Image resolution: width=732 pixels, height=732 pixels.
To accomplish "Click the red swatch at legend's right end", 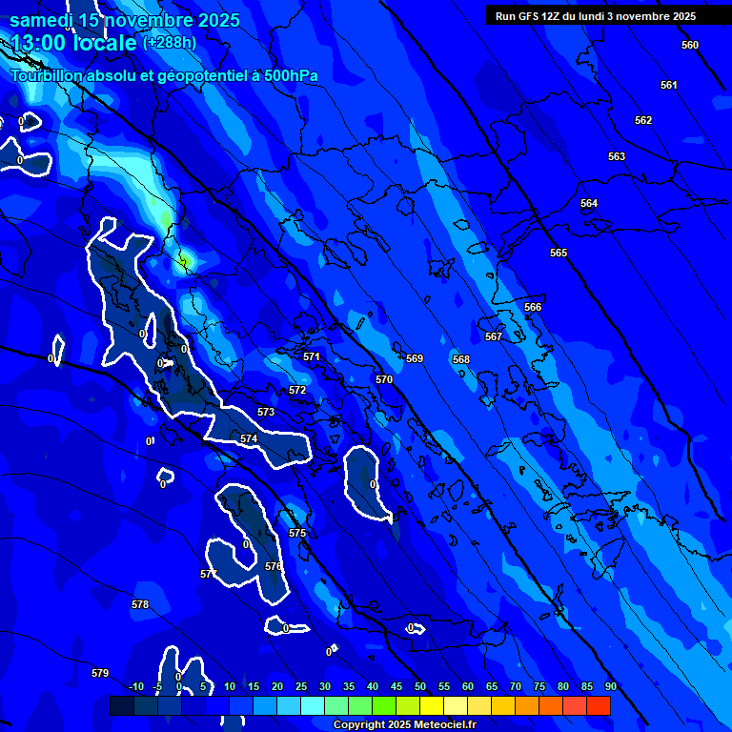I will [x=598, y=705].
